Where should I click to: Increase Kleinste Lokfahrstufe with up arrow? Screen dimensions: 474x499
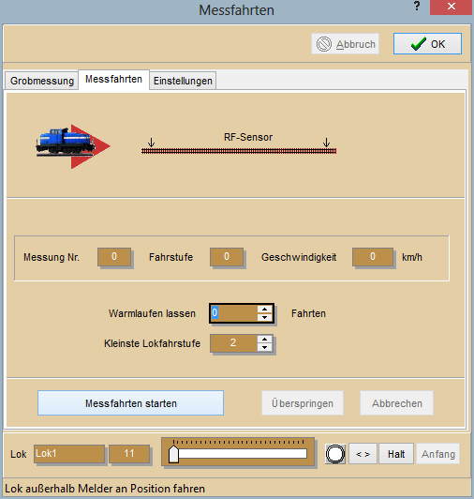(264, 339)
